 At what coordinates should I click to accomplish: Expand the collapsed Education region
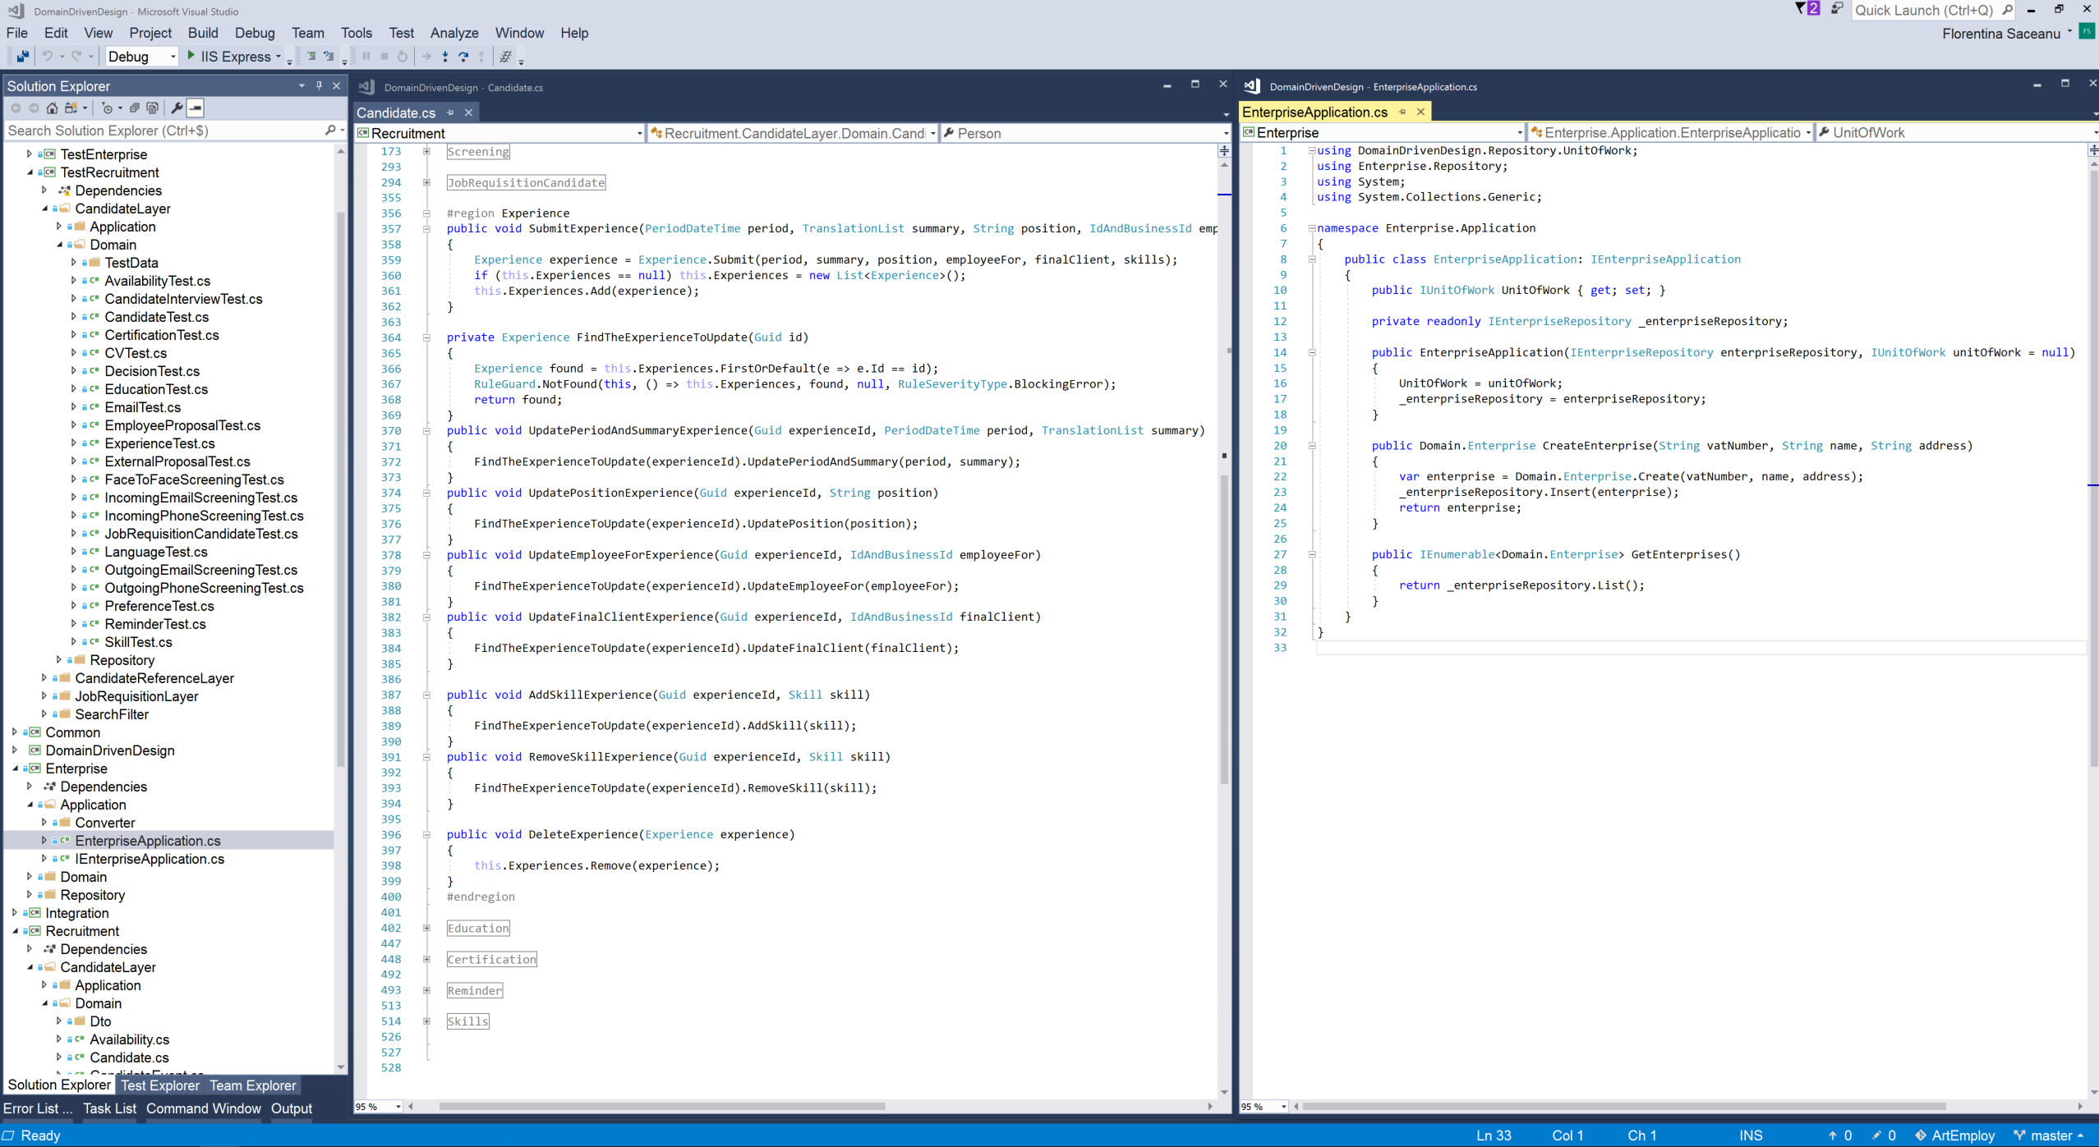point(426,928)
